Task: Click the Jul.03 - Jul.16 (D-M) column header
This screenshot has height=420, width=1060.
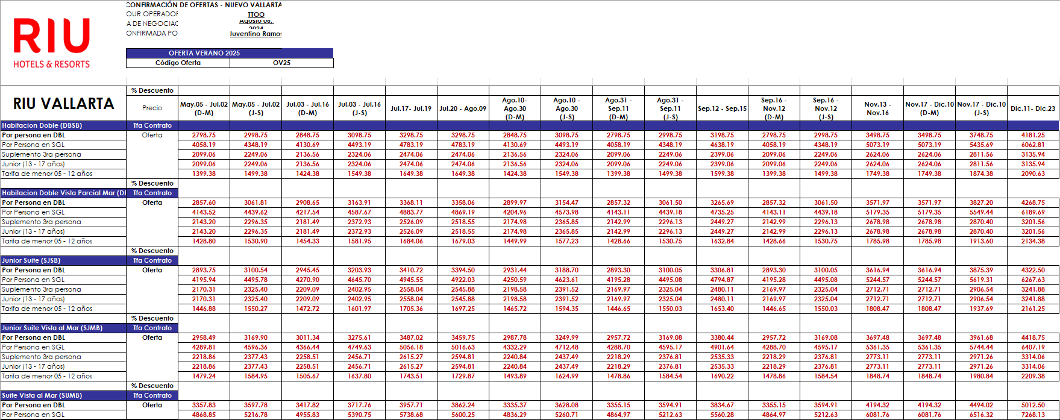Action: [307, 108]
